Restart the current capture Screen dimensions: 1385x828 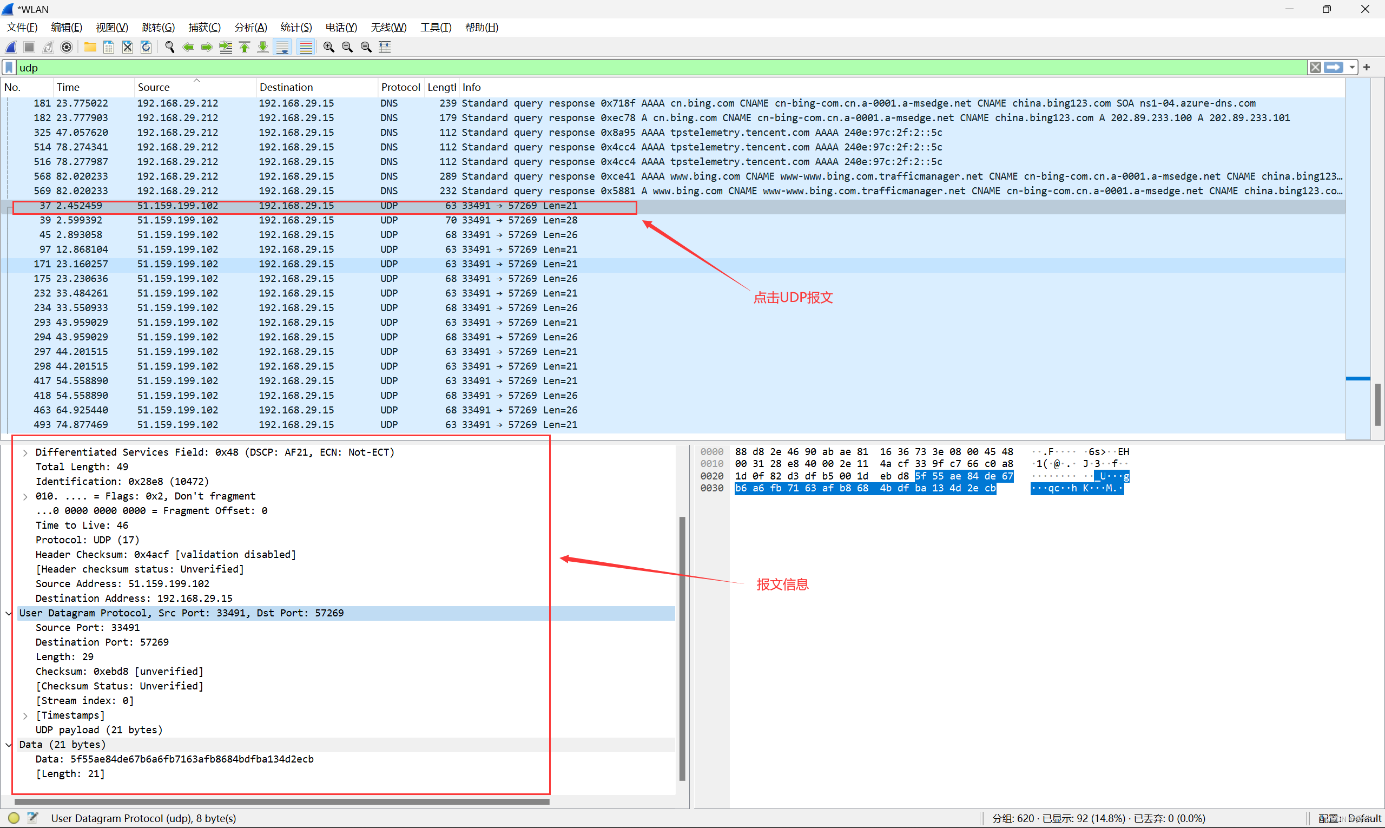49,47
